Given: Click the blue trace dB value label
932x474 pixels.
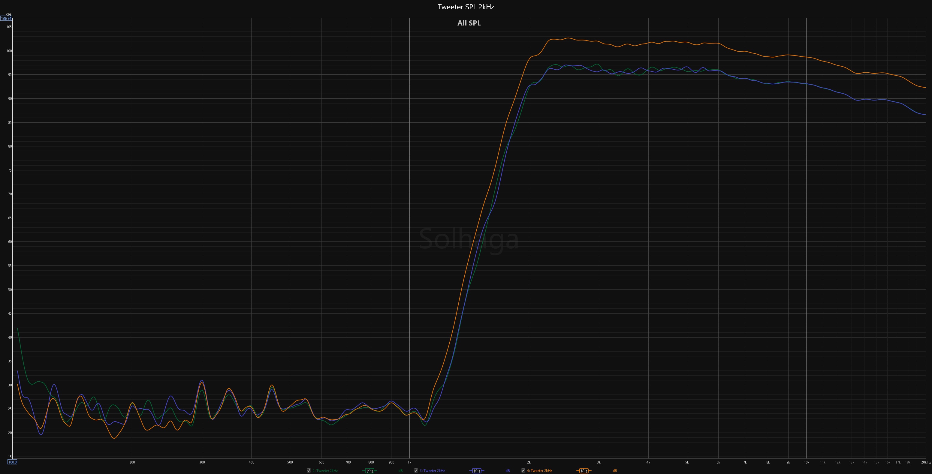Looking at the screenshot, I should [508, 471].
